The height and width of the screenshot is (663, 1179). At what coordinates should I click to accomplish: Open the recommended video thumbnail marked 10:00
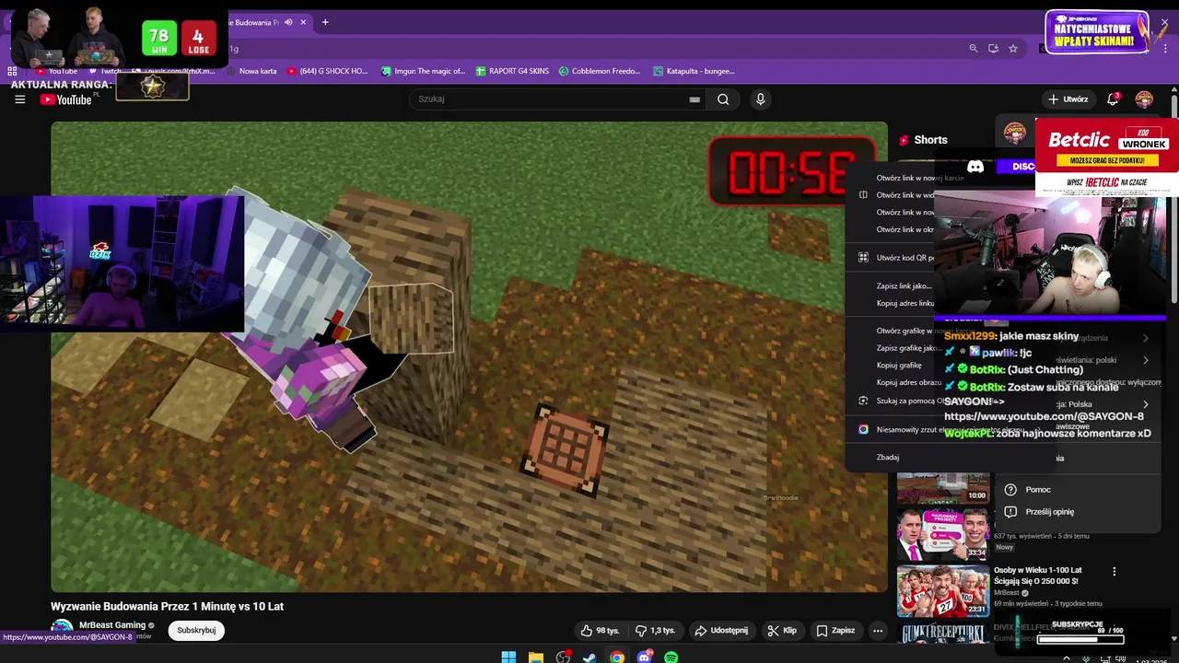(943, 488)
